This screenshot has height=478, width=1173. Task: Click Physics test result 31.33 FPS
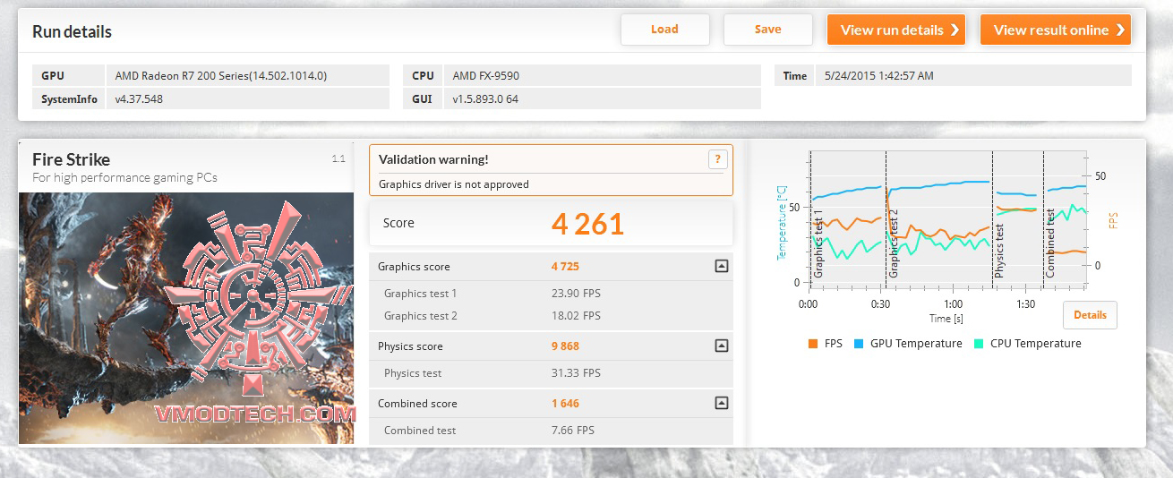click(576, 373)
